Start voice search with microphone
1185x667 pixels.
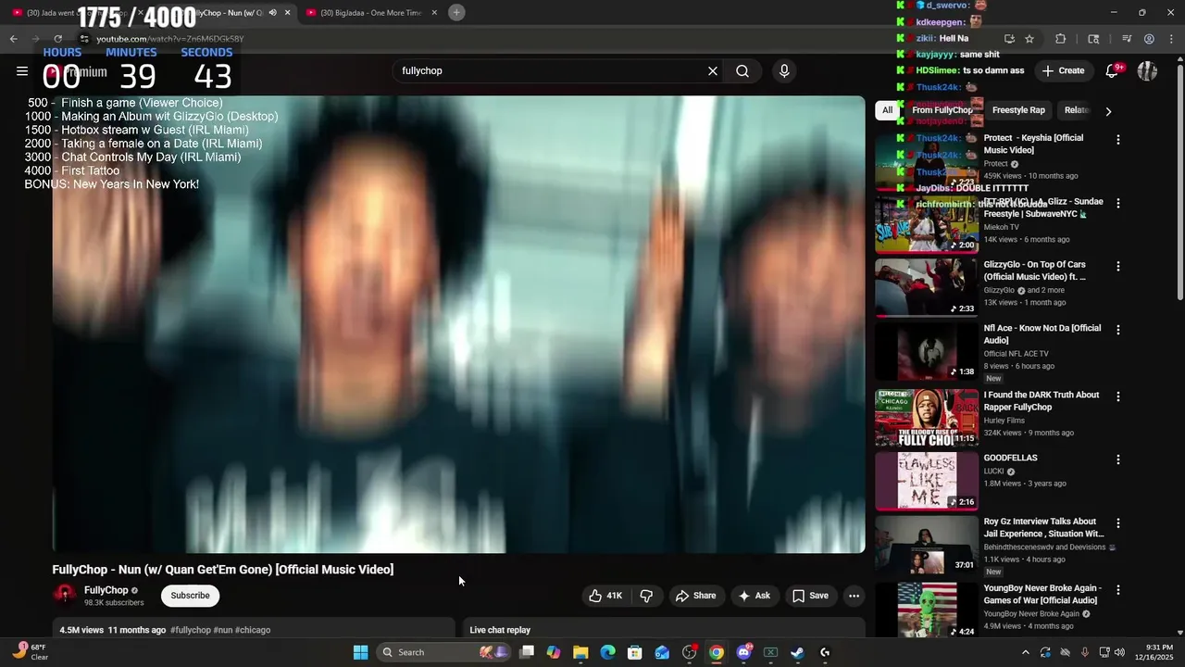click(x=784, y=71)
